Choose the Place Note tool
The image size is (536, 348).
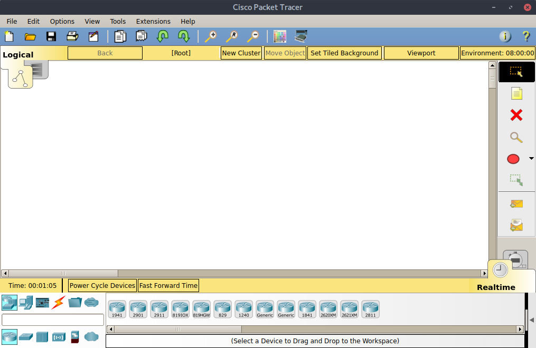516,93
